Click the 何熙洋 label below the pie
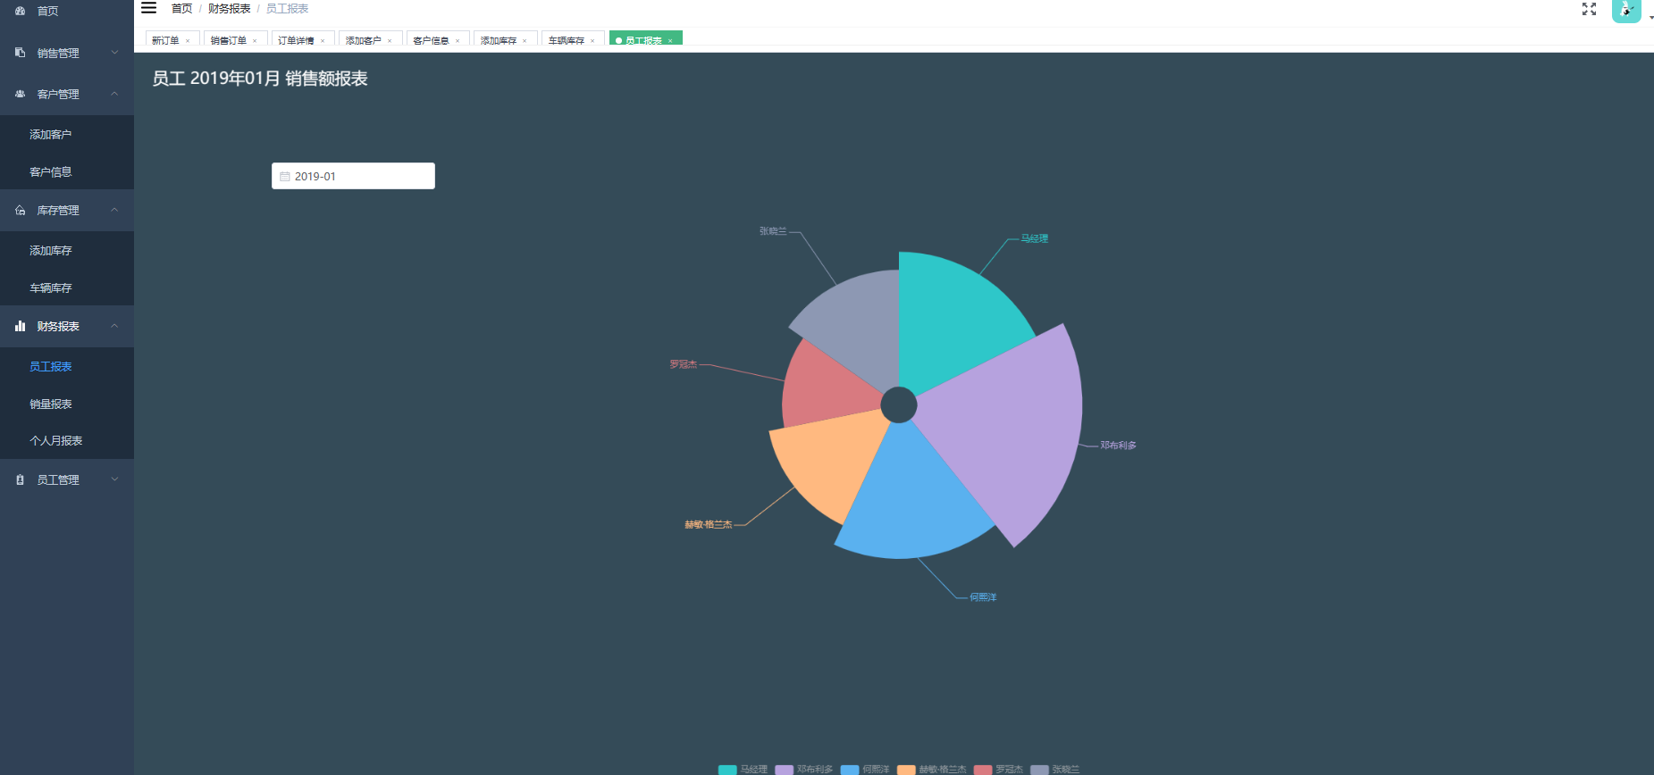The height and width of the screenshot is (775, 1654). (983, 597)
